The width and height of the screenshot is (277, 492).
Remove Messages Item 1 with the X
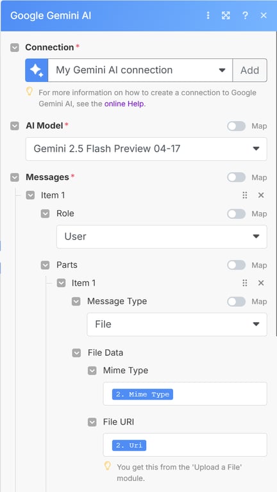coord(261,195)
